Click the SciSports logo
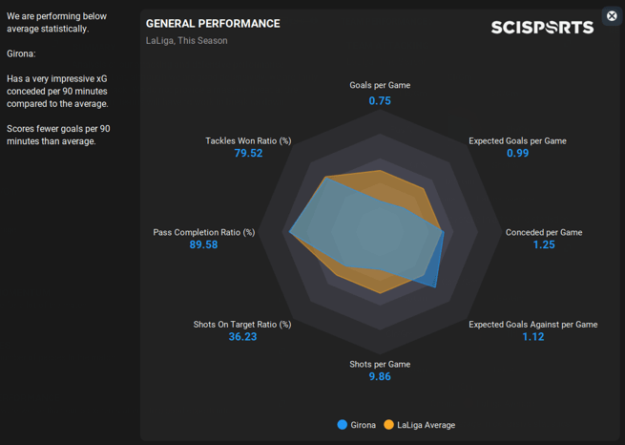This screenshot has width=625, height=445. [542, 28]
